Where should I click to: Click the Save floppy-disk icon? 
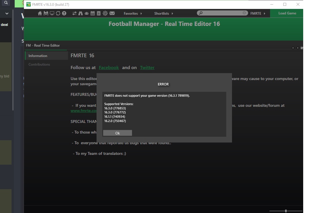(46, 13)
